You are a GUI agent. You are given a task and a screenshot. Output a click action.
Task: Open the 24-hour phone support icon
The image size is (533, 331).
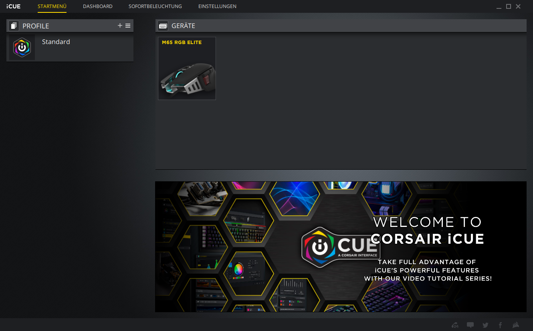[455, 325]
